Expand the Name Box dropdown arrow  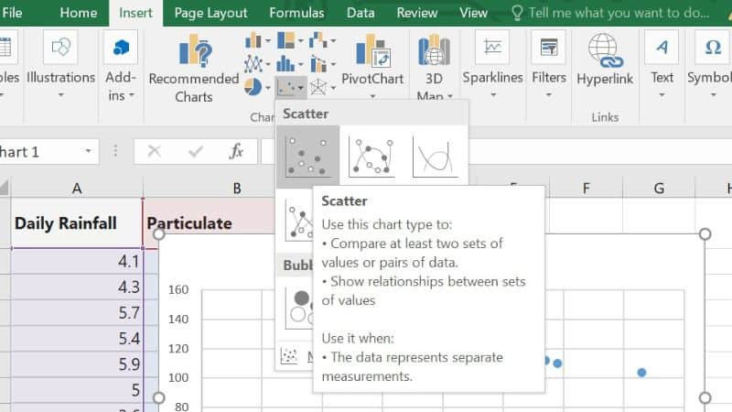(88, 151)
